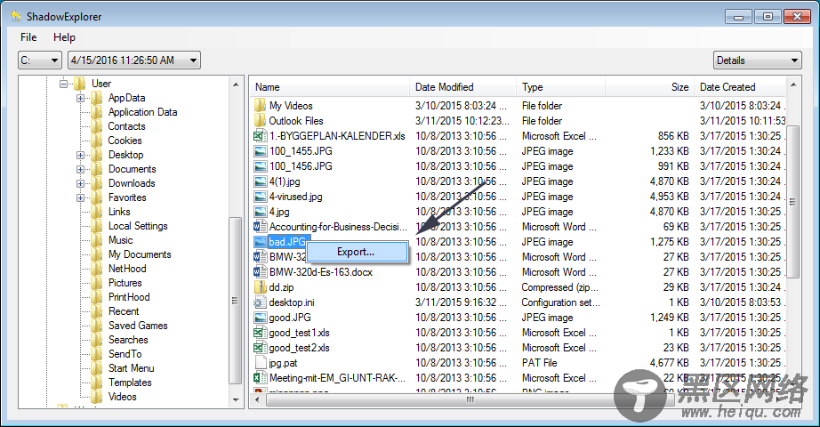Click the file list scroll-up arrow
The image size is (820, 427).
pos(793,85)
